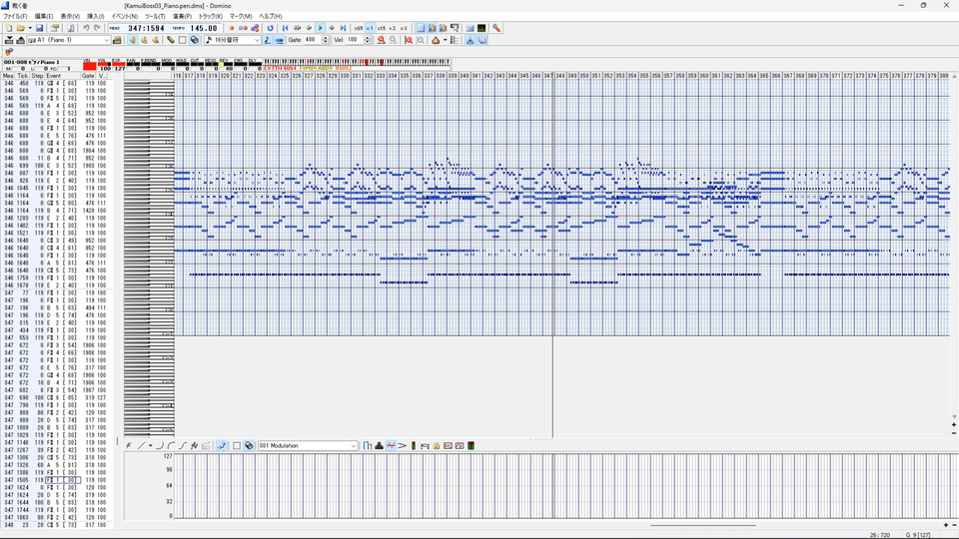Click the EXP meter showing 127
Screen dimensions: 959x539
(119, 66)
